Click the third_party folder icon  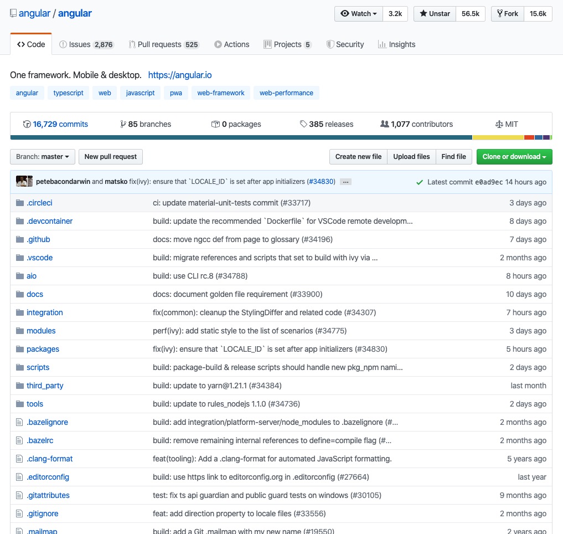coord(20,386)
